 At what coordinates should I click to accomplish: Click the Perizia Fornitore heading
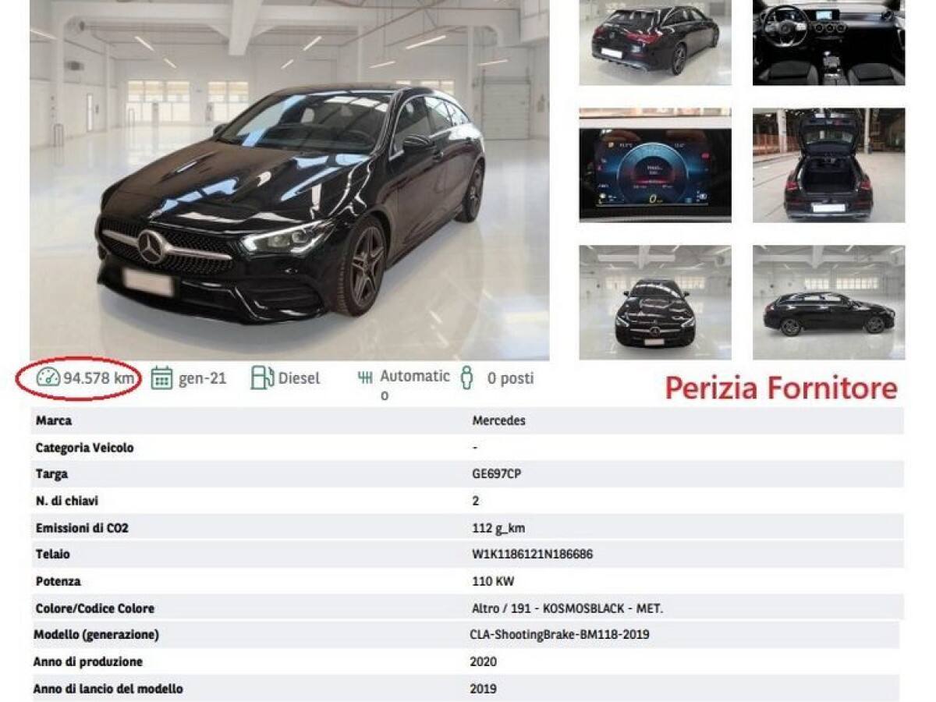tap(782, 388)
